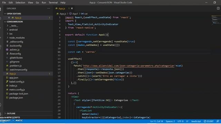Screen dimensions: 221x124
Task: Click the ESLint icon beside .eslintrc.js
Action: pos(7,50)
